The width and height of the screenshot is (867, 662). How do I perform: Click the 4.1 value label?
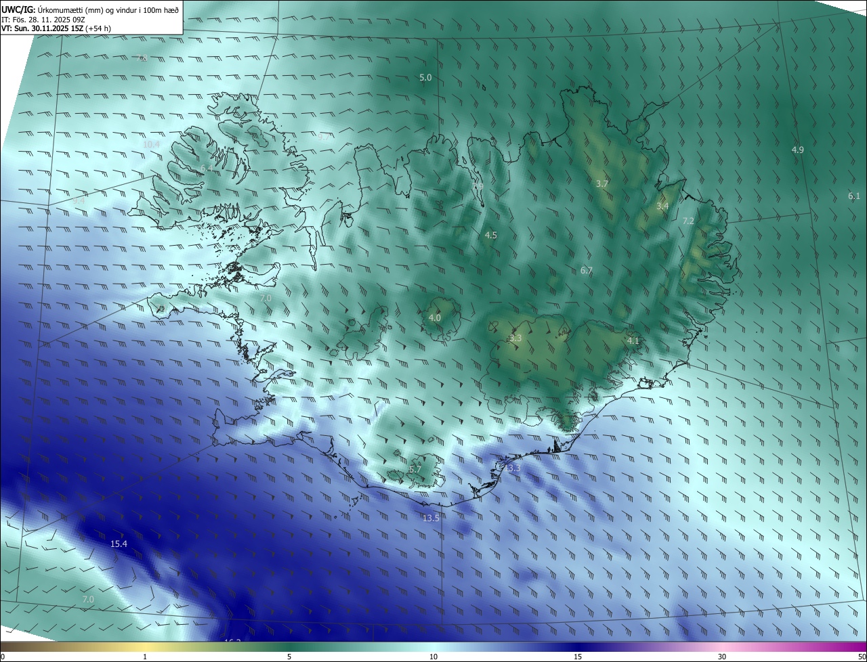coord(633,340)
